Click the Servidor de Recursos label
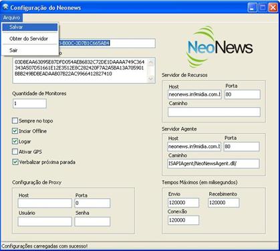This screenshot has height=251, width=280. pyautogui.click(x=184, y=75)
